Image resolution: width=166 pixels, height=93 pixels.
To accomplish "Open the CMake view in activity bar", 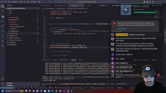I will (x=2, y=41).
